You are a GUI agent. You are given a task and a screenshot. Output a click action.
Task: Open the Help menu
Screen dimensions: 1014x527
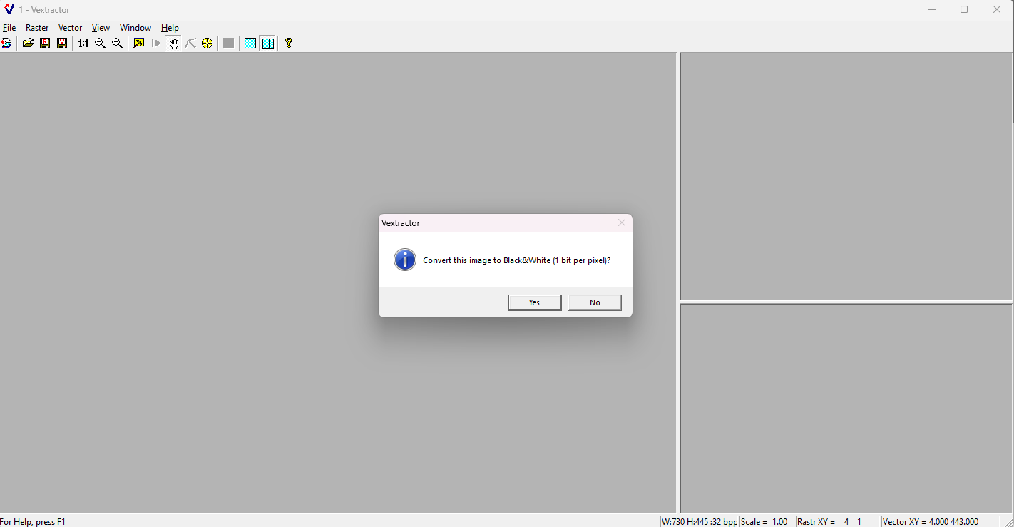pos(170,28)
